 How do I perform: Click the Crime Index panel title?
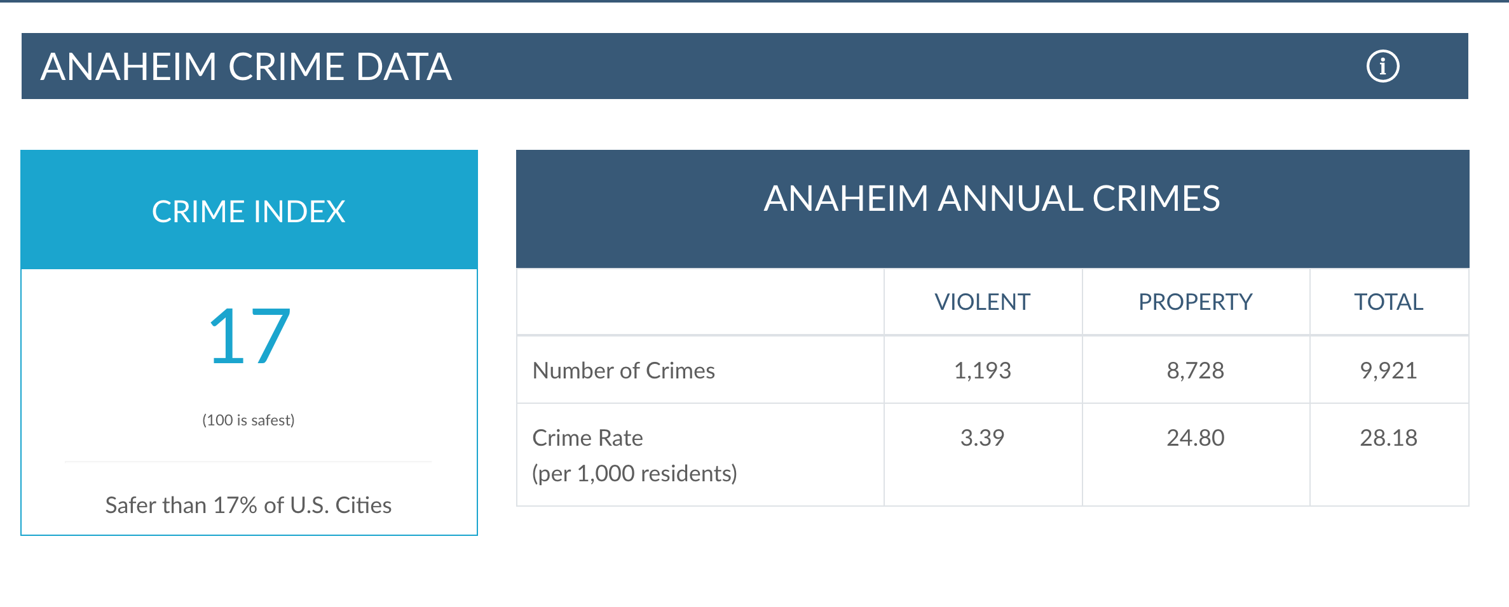(249, 211)
